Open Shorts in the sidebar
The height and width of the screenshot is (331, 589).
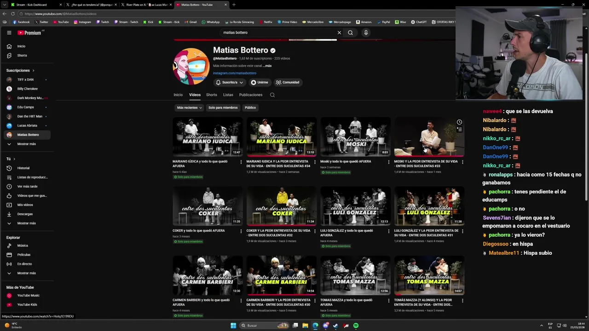[x=27, y=55]
